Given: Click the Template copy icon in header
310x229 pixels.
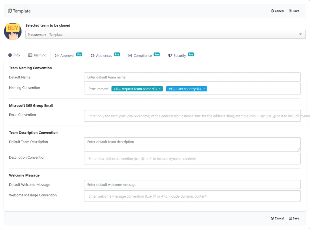Looking at the screenshot, I should click(10, 11).
